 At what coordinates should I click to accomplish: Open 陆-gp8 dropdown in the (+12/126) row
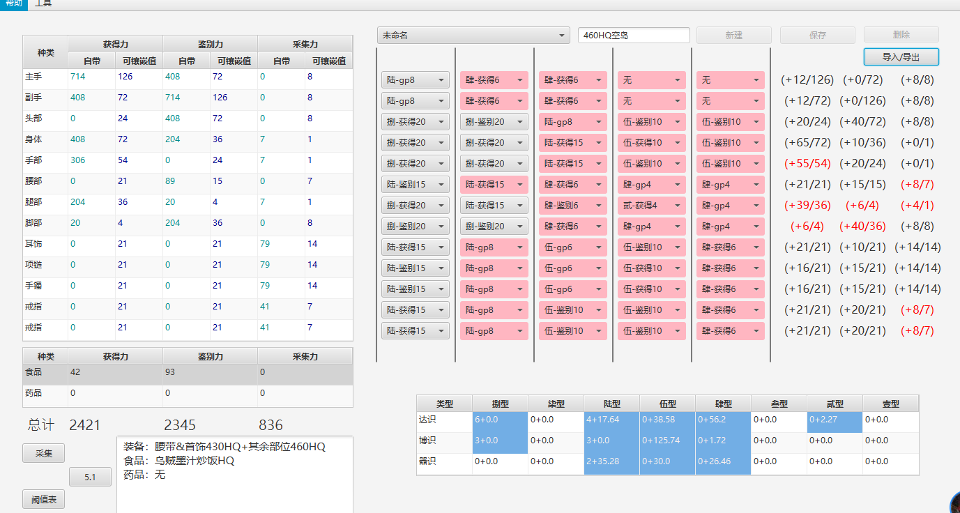pyautogui.click(x=415, y=80)
